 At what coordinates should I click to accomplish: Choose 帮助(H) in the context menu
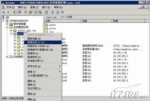(x=43, y=99)
